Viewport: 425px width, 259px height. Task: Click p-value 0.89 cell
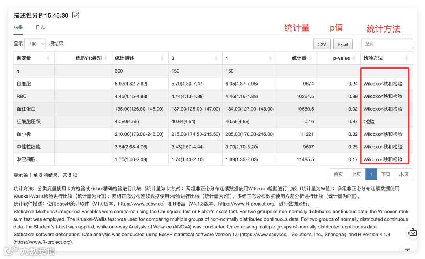pos(353,96)
